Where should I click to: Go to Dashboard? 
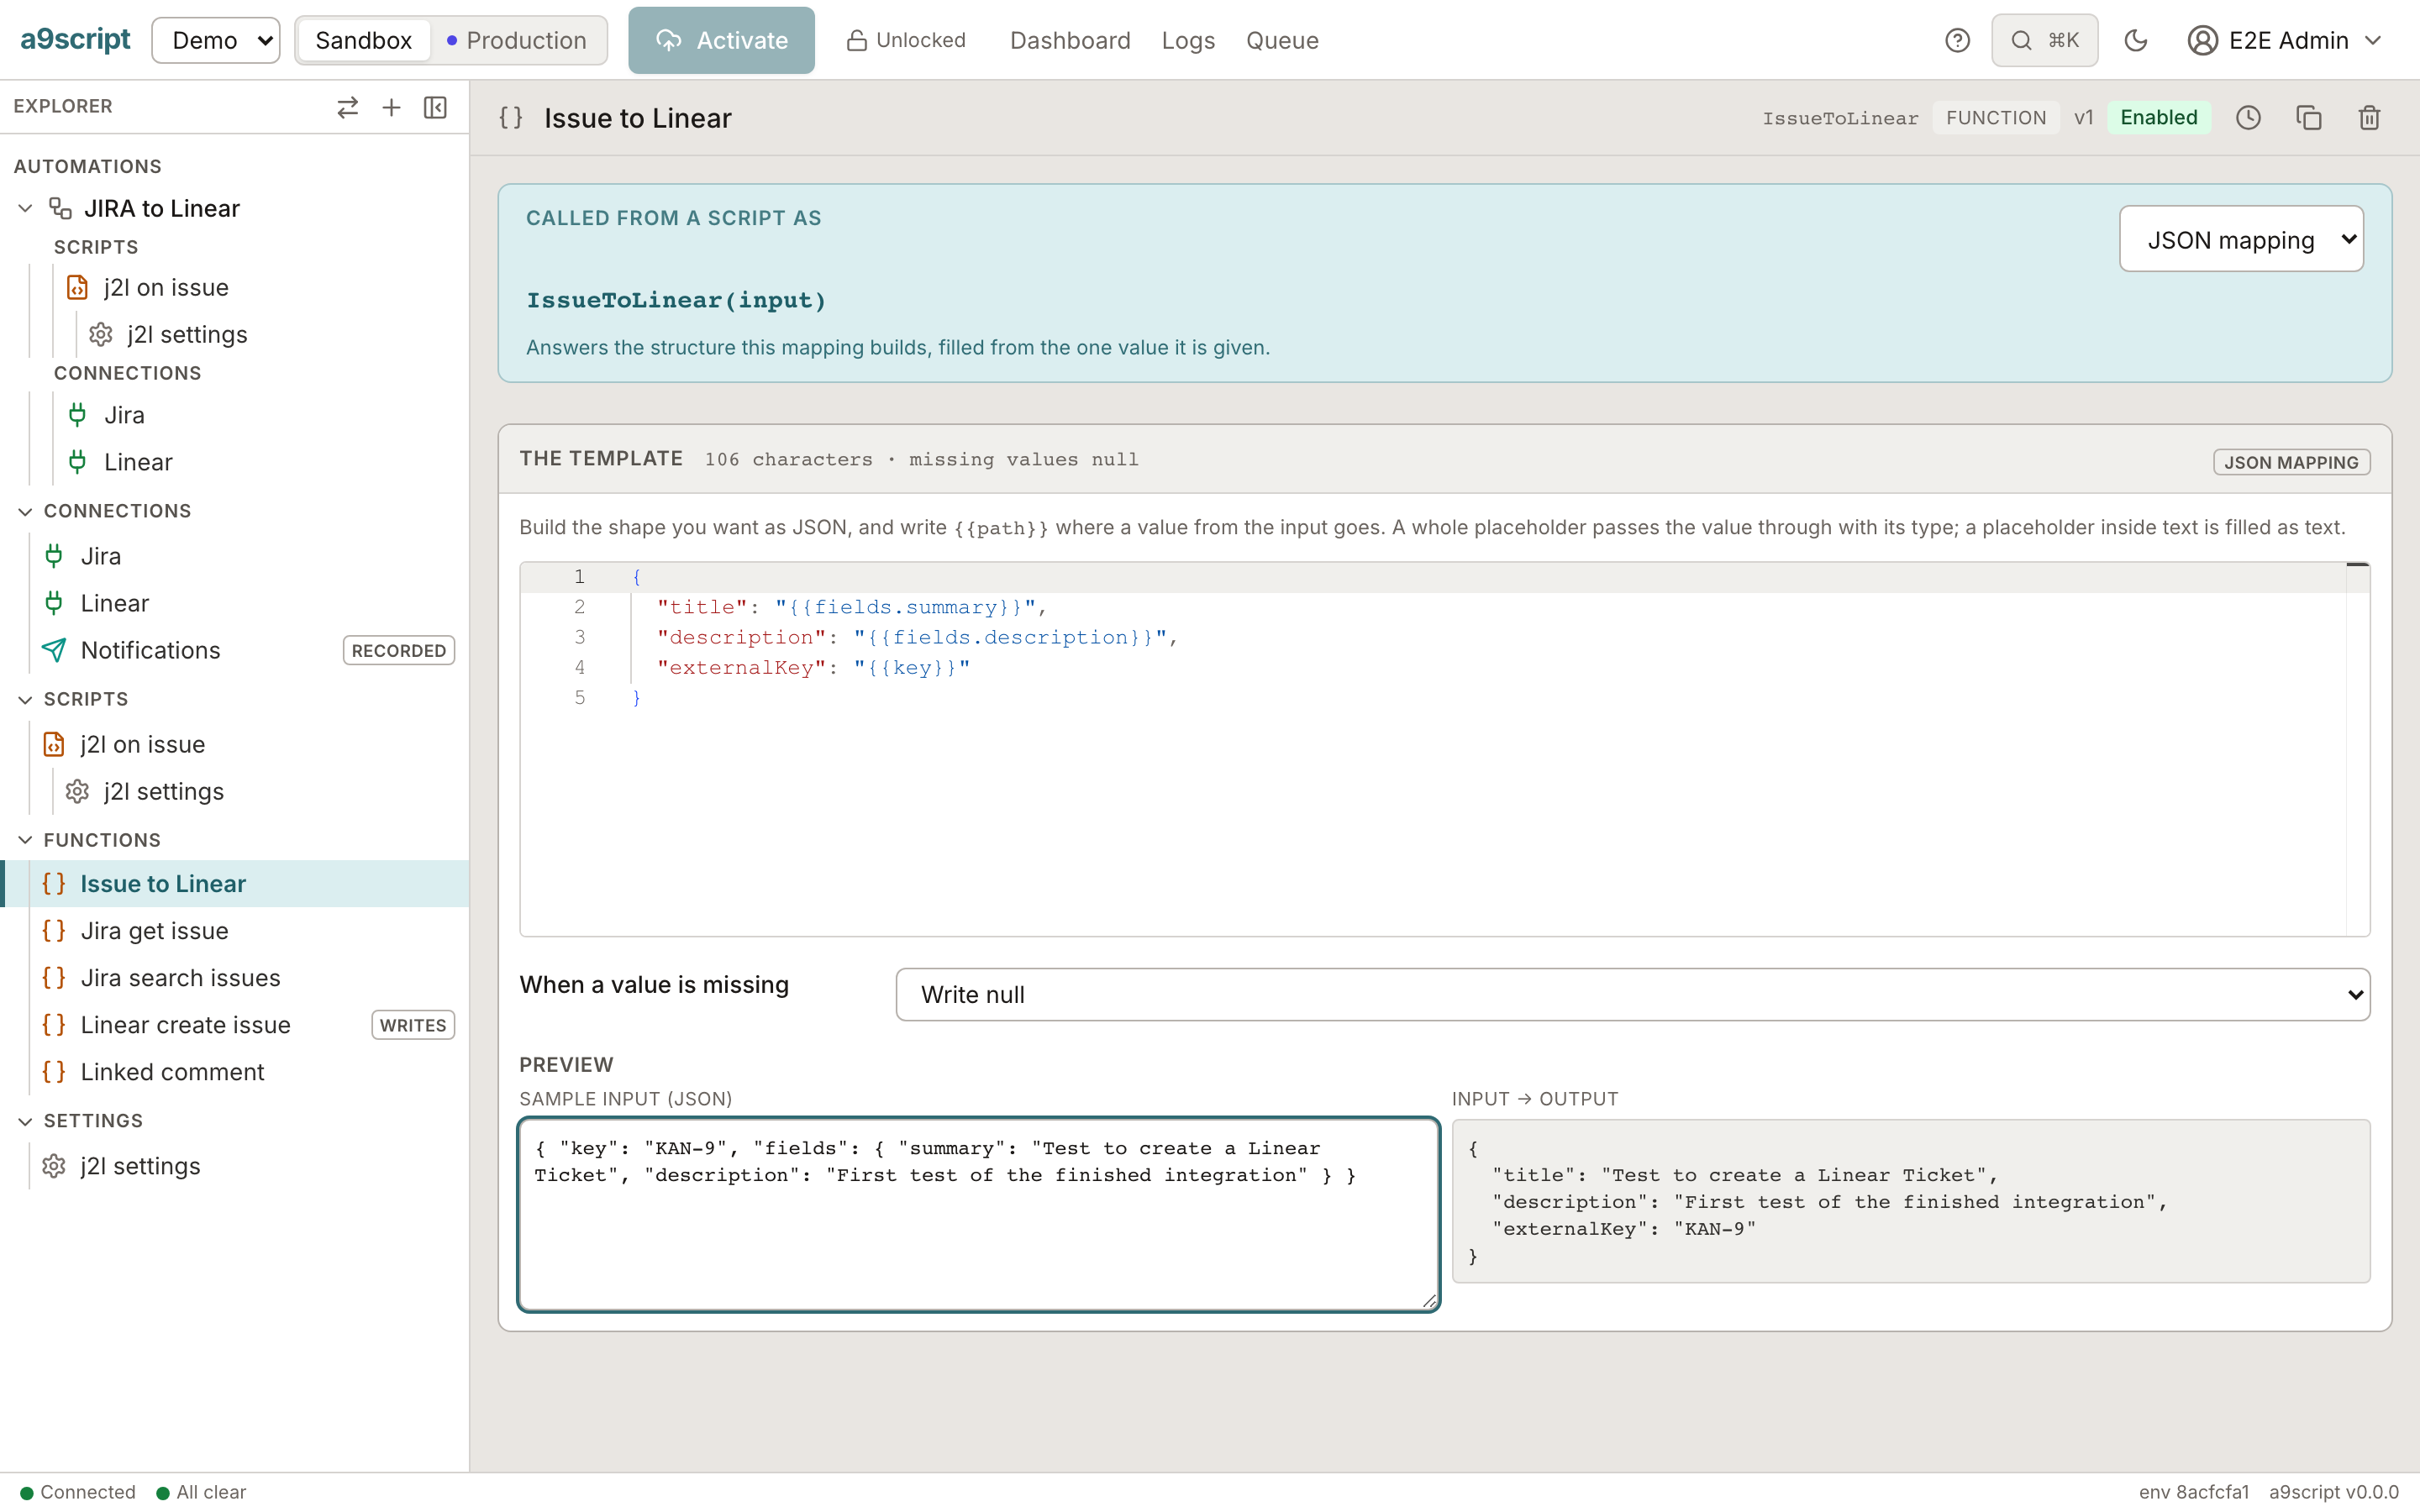tap(1070, 40)
